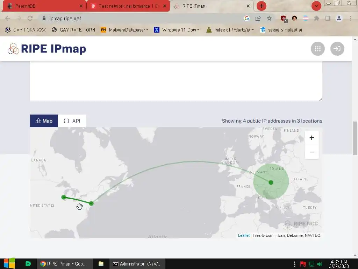Open the Index of /~dartz/is bookmark
The width and height of the screenshot is (358, 269).
coord(230,30)
